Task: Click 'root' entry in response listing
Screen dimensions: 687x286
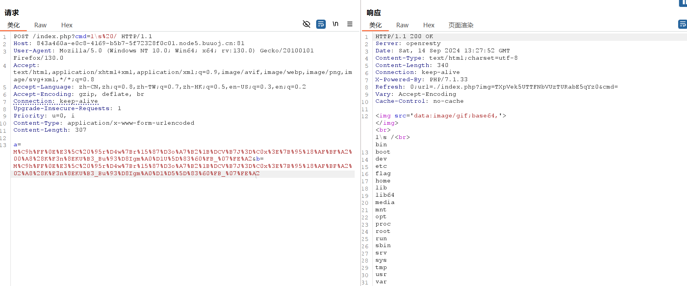Action: [383, 231]
